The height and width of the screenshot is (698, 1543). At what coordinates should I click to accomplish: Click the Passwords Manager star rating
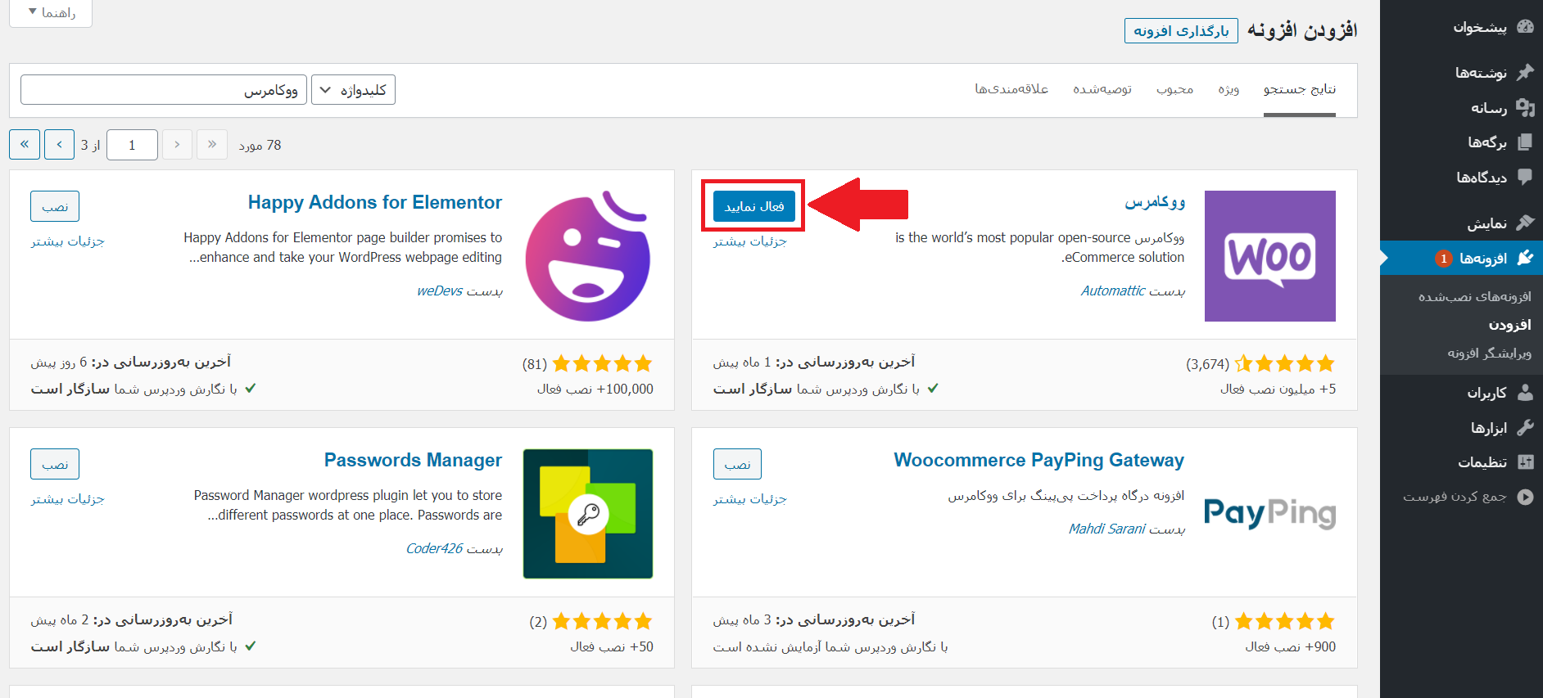[x=603, y=622]
